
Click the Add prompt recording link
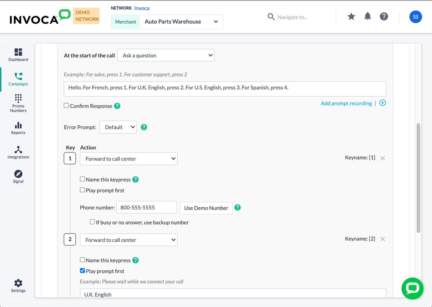pyautogui.click(x=346, y=103)
